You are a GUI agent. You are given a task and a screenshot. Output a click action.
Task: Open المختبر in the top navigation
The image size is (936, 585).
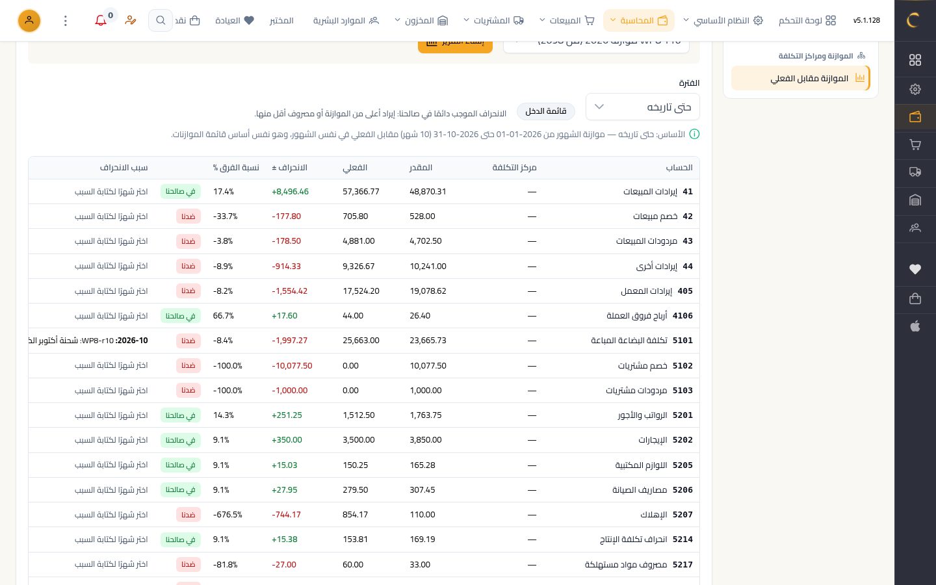pos(281,21)
